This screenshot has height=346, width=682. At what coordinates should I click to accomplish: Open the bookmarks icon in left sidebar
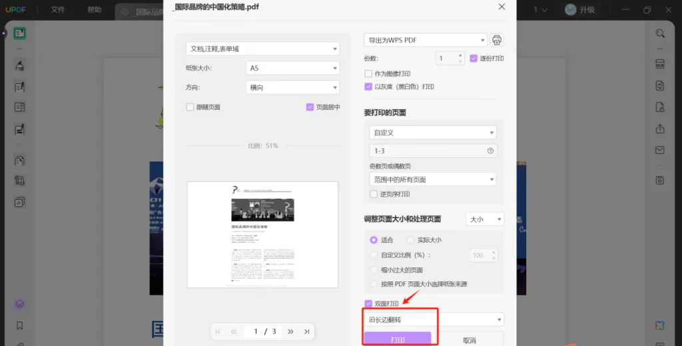pos(19,325)
